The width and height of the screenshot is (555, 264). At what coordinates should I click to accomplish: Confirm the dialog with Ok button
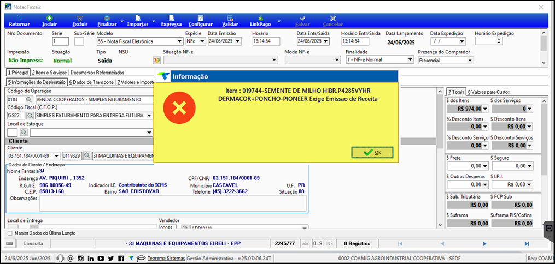coord(372,152)
